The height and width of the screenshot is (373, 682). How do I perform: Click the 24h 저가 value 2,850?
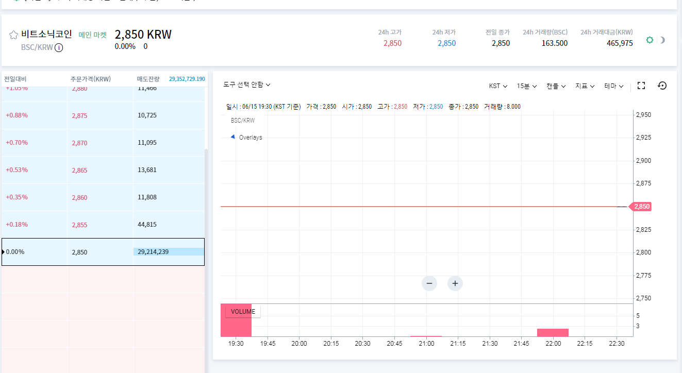point(446,43)
